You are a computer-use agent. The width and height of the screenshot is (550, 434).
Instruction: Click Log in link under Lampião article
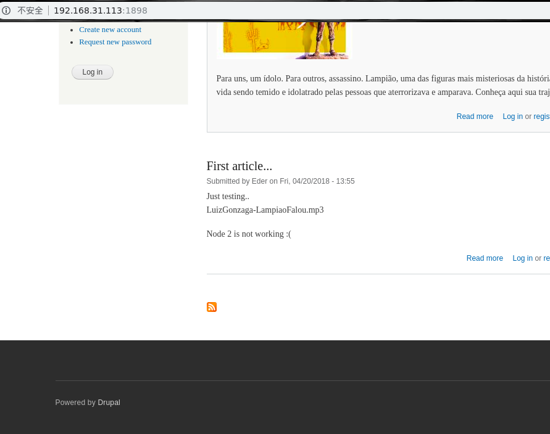click(512, 117)
